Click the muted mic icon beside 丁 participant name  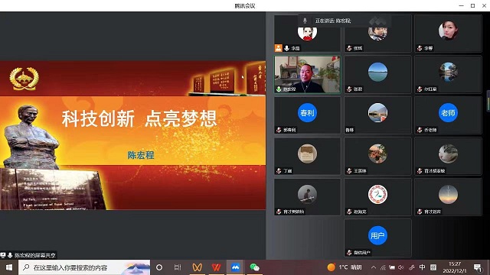(279, 171)
